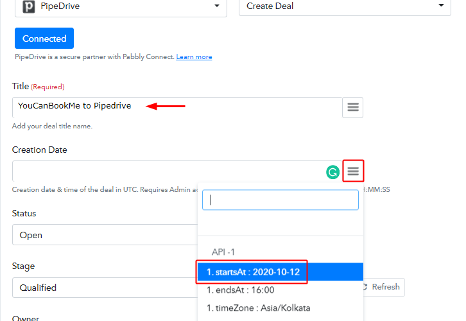Click the API -1 group header
The height and width of the screenshot is (321, 466).
[x=223, y=252]
